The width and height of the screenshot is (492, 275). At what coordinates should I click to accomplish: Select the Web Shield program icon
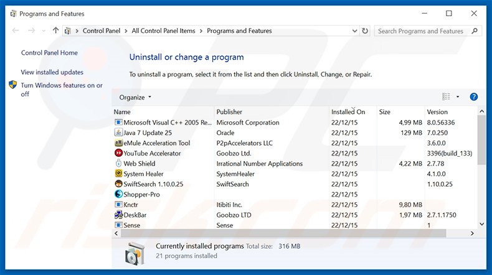click(x=119, y=164)
